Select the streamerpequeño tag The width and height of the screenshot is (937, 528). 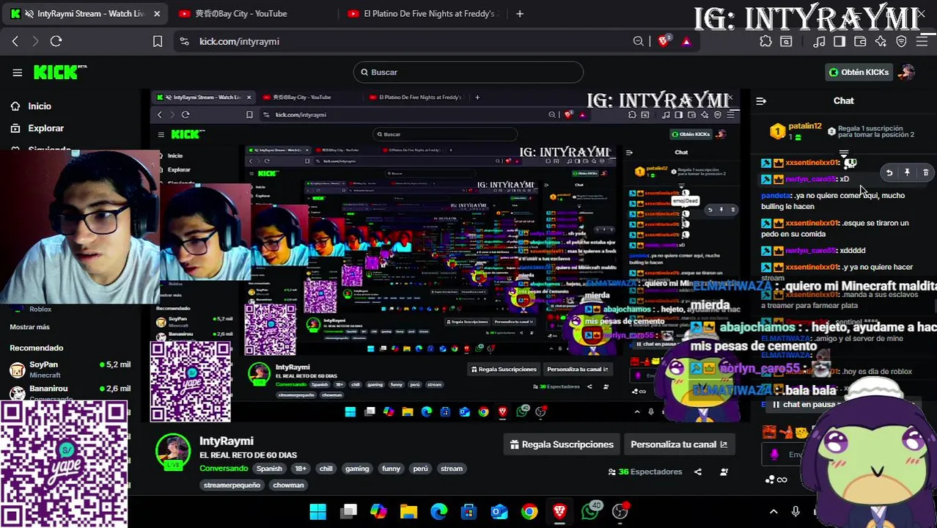coord(232,485)
